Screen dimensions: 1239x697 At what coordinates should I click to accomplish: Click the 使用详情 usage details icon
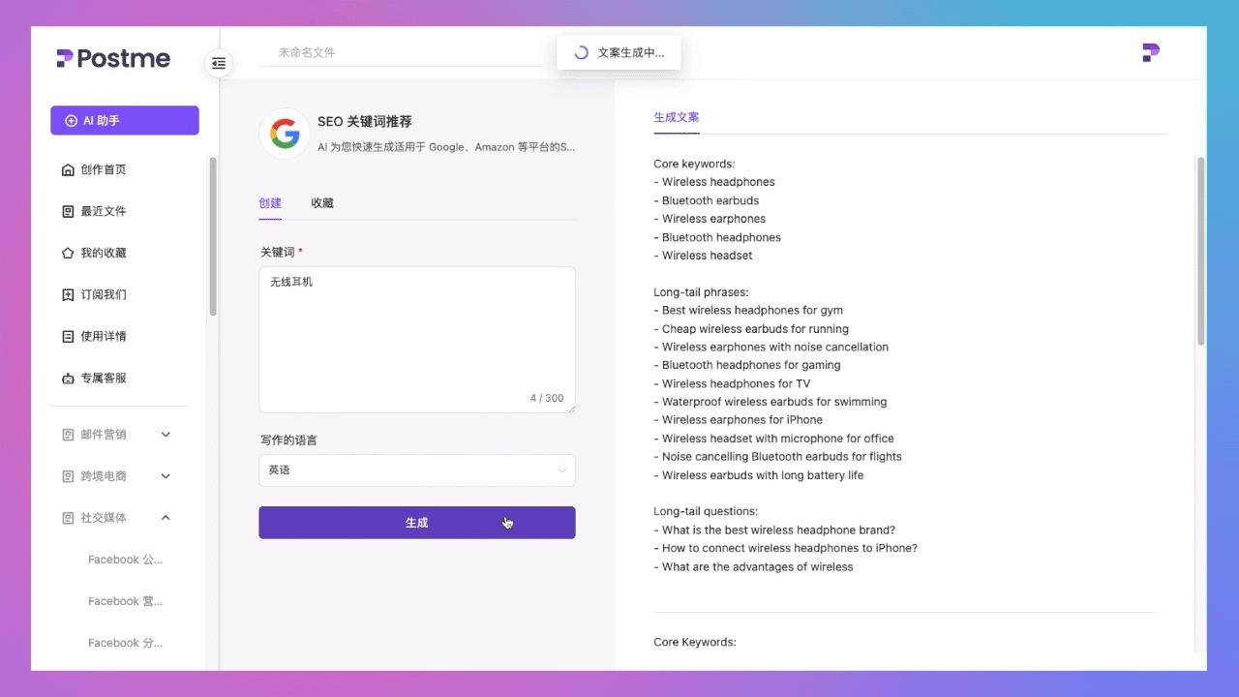[x=69, y=336]
